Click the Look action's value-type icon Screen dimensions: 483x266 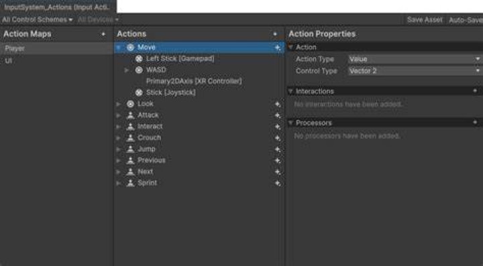point(131,103)
